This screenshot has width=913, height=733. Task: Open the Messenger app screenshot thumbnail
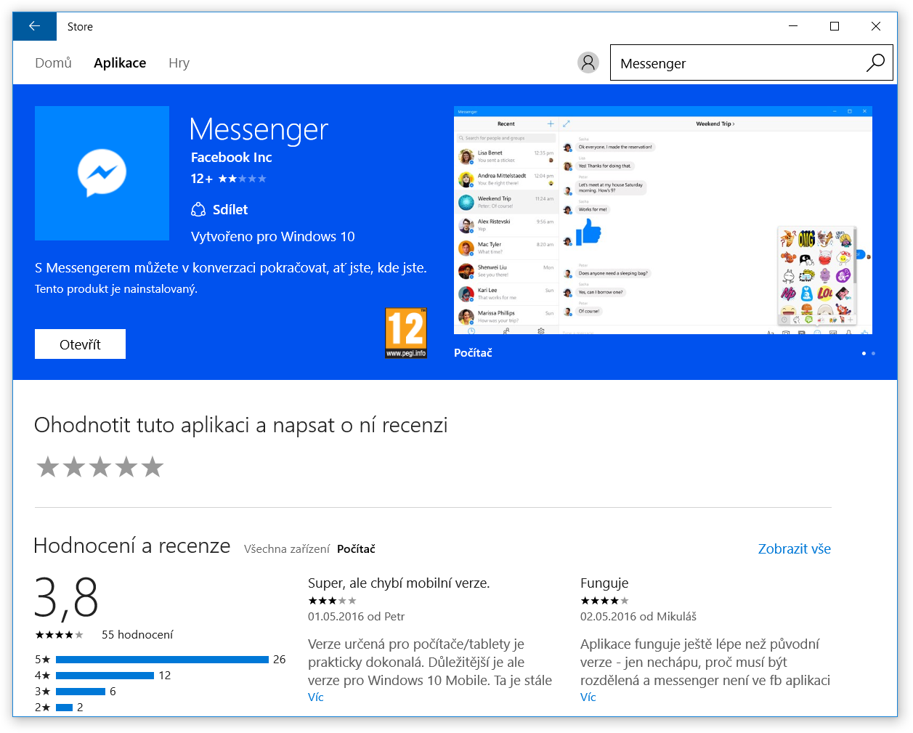(x=663, y=220)
